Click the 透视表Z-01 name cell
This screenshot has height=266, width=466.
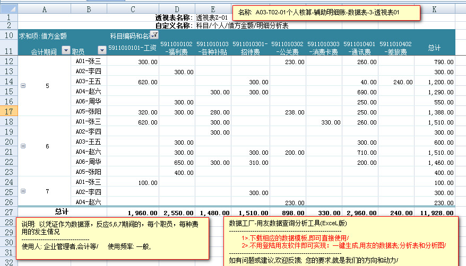pyautogui.click(x=212, y=17)
